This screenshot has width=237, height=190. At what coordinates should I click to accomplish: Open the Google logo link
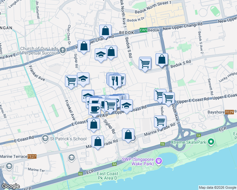point(10,186)
